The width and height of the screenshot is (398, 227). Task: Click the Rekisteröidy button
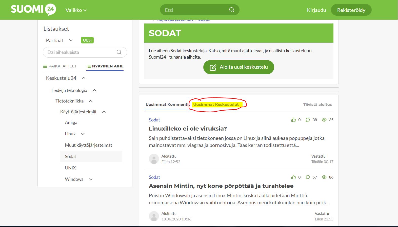351,10
